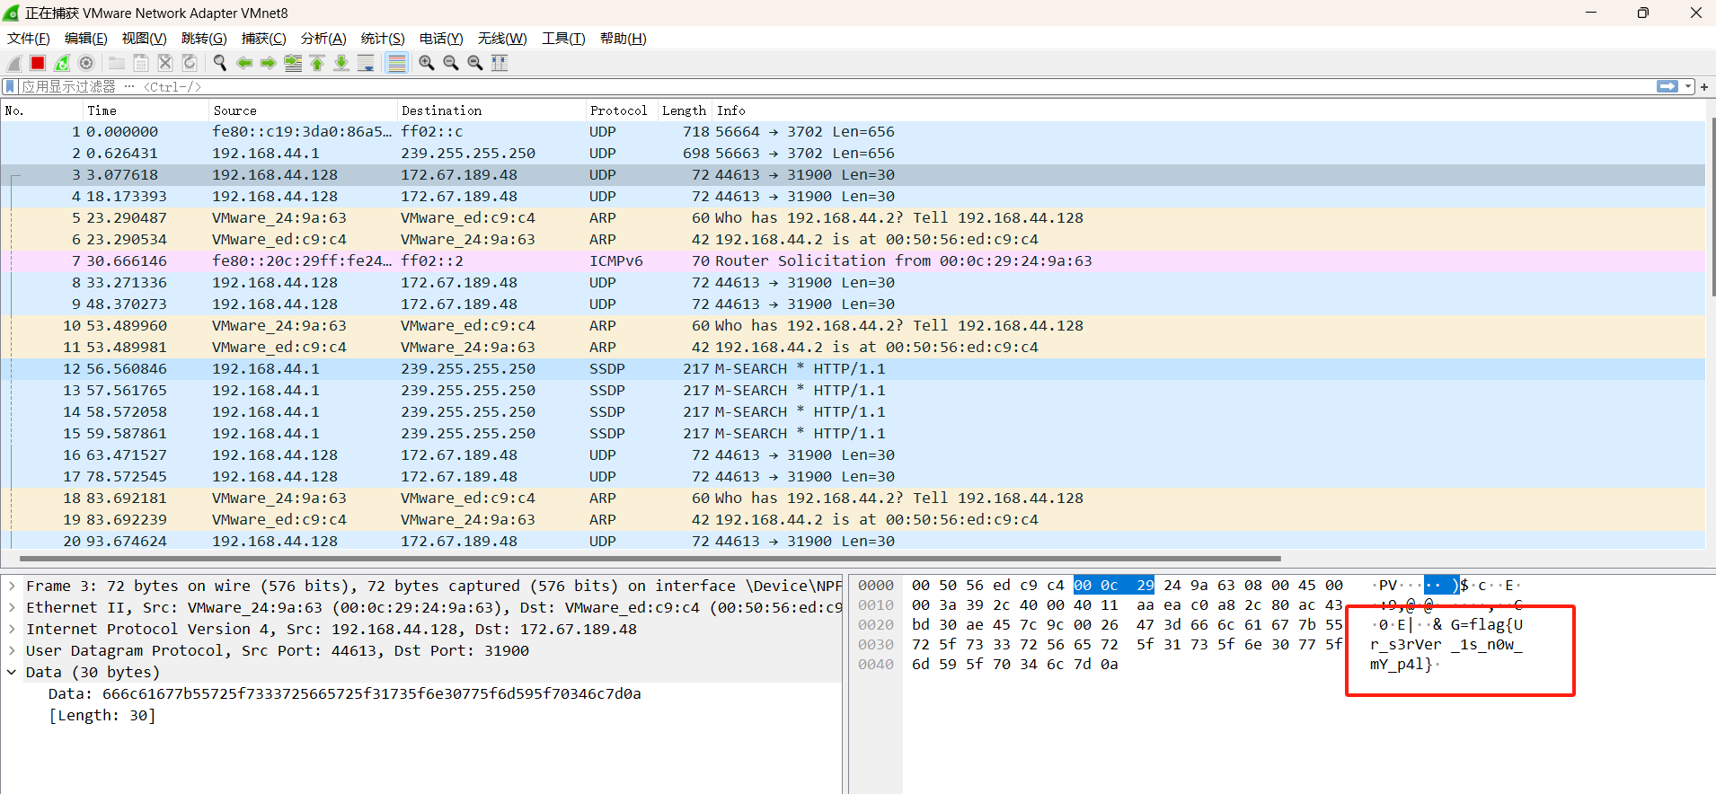Reset text to normal size

tap(475, 63)
